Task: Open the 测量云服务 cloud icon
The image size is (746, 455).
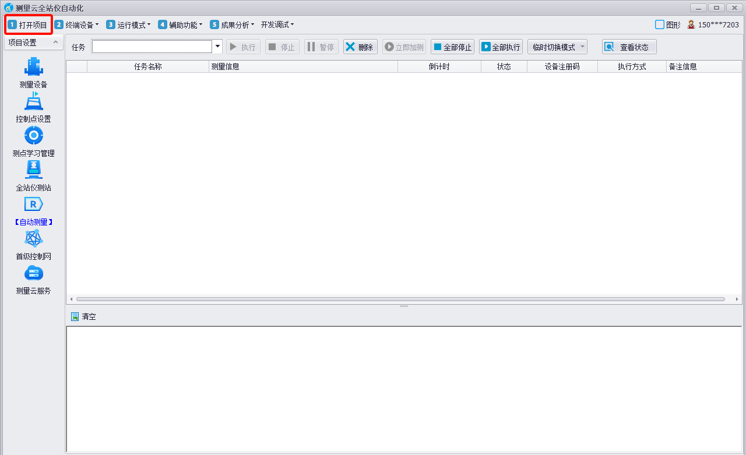Action: pos(33,273)
